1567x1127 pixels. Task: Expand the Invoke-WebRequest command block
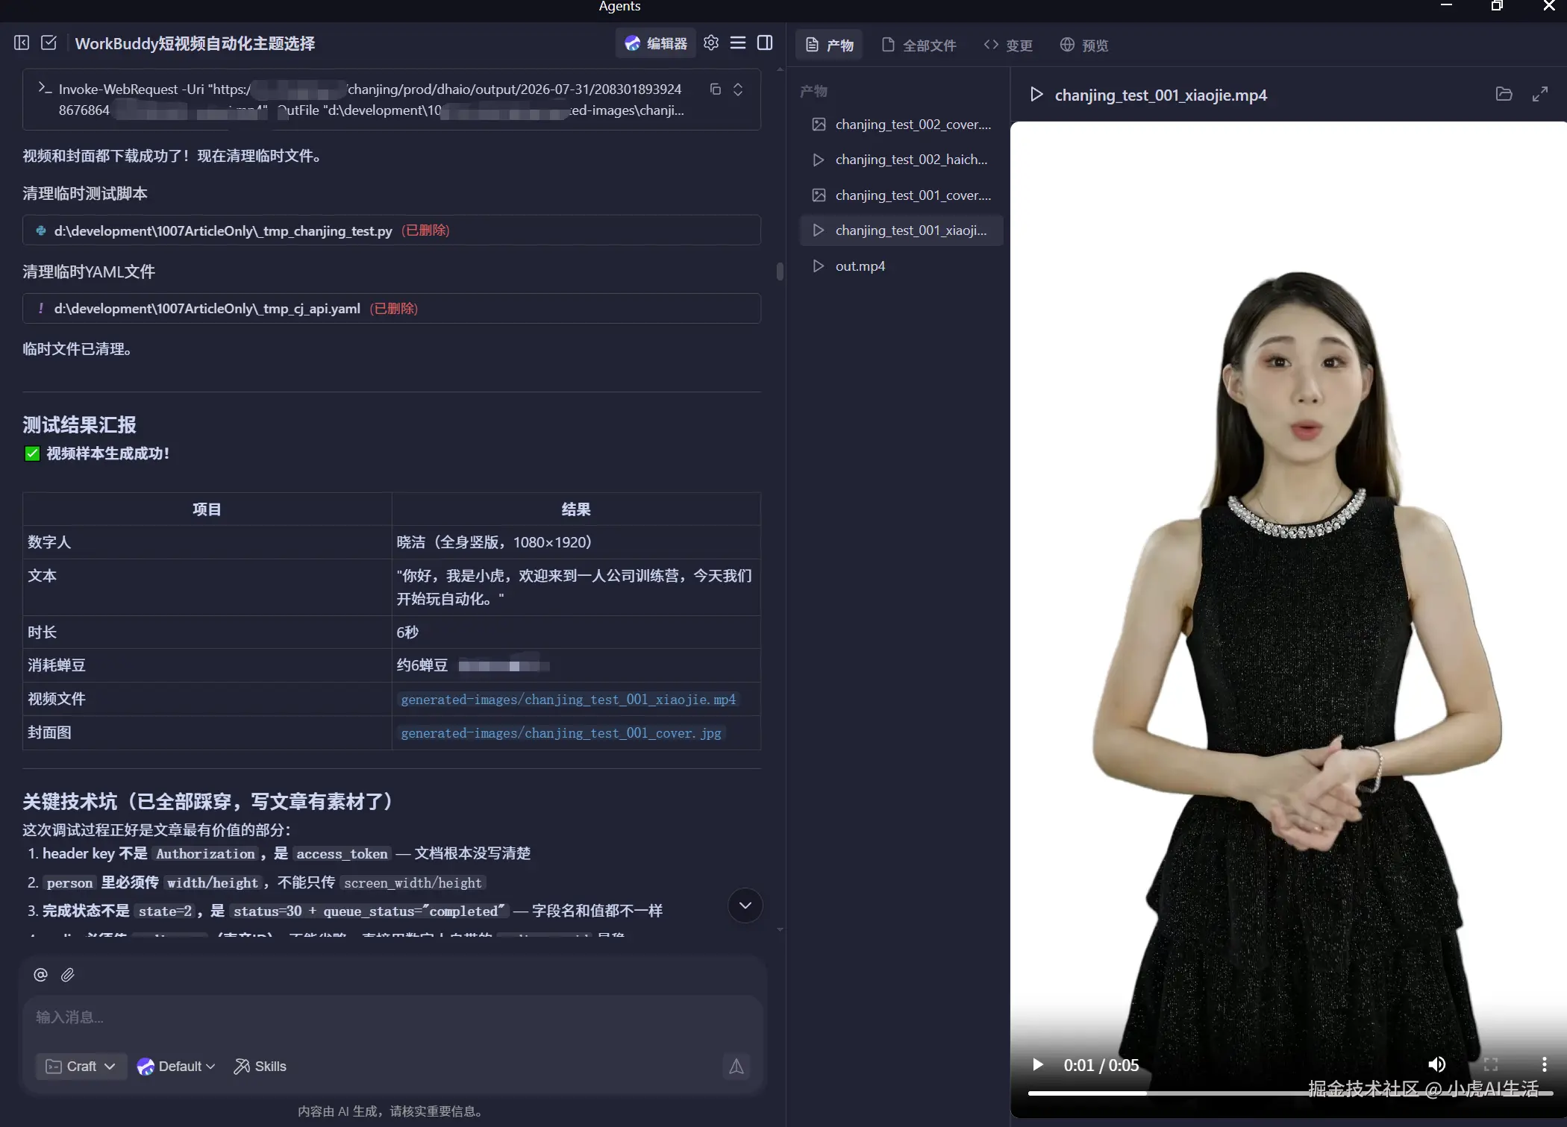[738, 90]
